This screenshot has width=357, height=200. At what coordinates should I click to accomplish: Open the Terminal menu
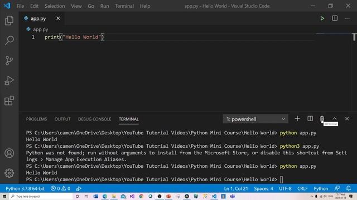124,6
